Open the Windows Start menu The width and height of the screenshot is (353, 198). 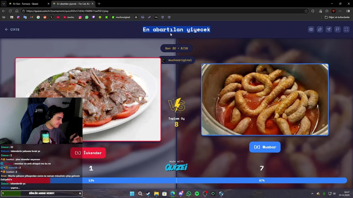pos(132,194)
